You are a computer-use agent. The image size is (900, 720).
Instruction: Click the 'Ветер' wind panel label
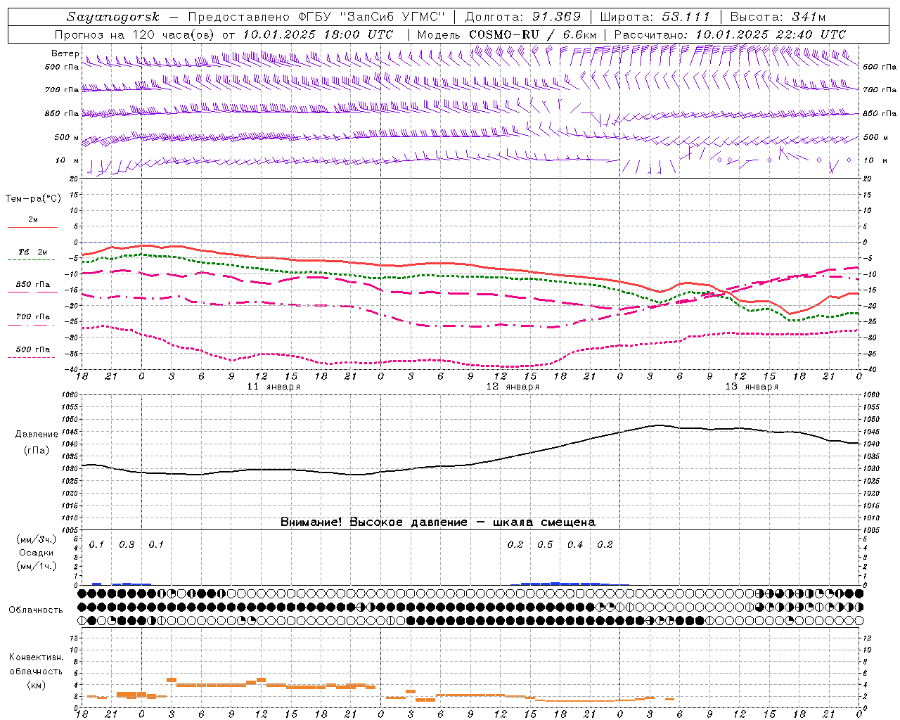(65, 53)
